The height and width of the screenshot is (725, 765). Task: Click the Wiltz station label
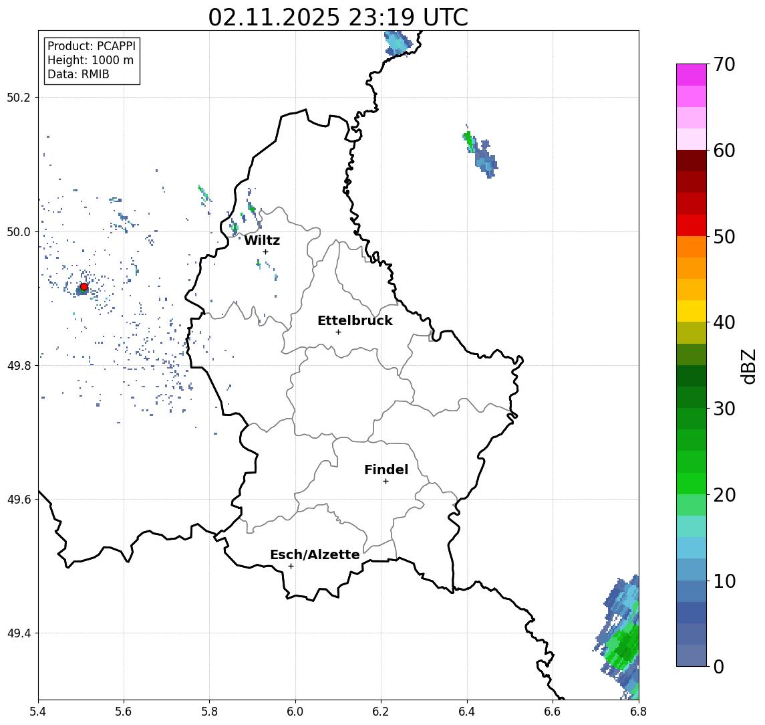pos(262,240)
